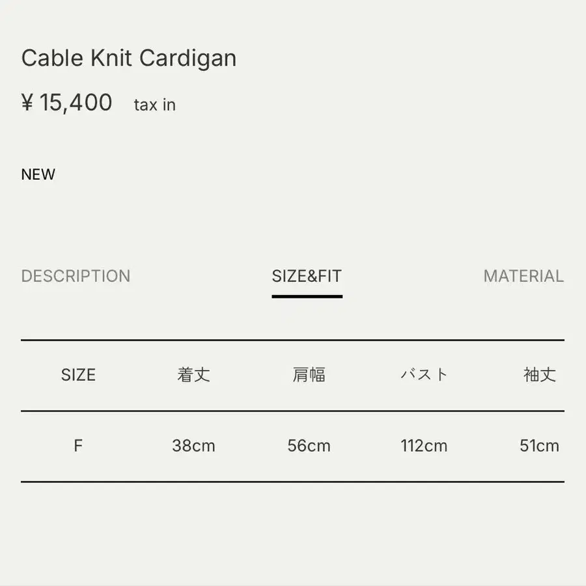The width and height of the screenshot is (586, 586).
Task: Click the 15,400 price amount
Action: pos(76,102)
